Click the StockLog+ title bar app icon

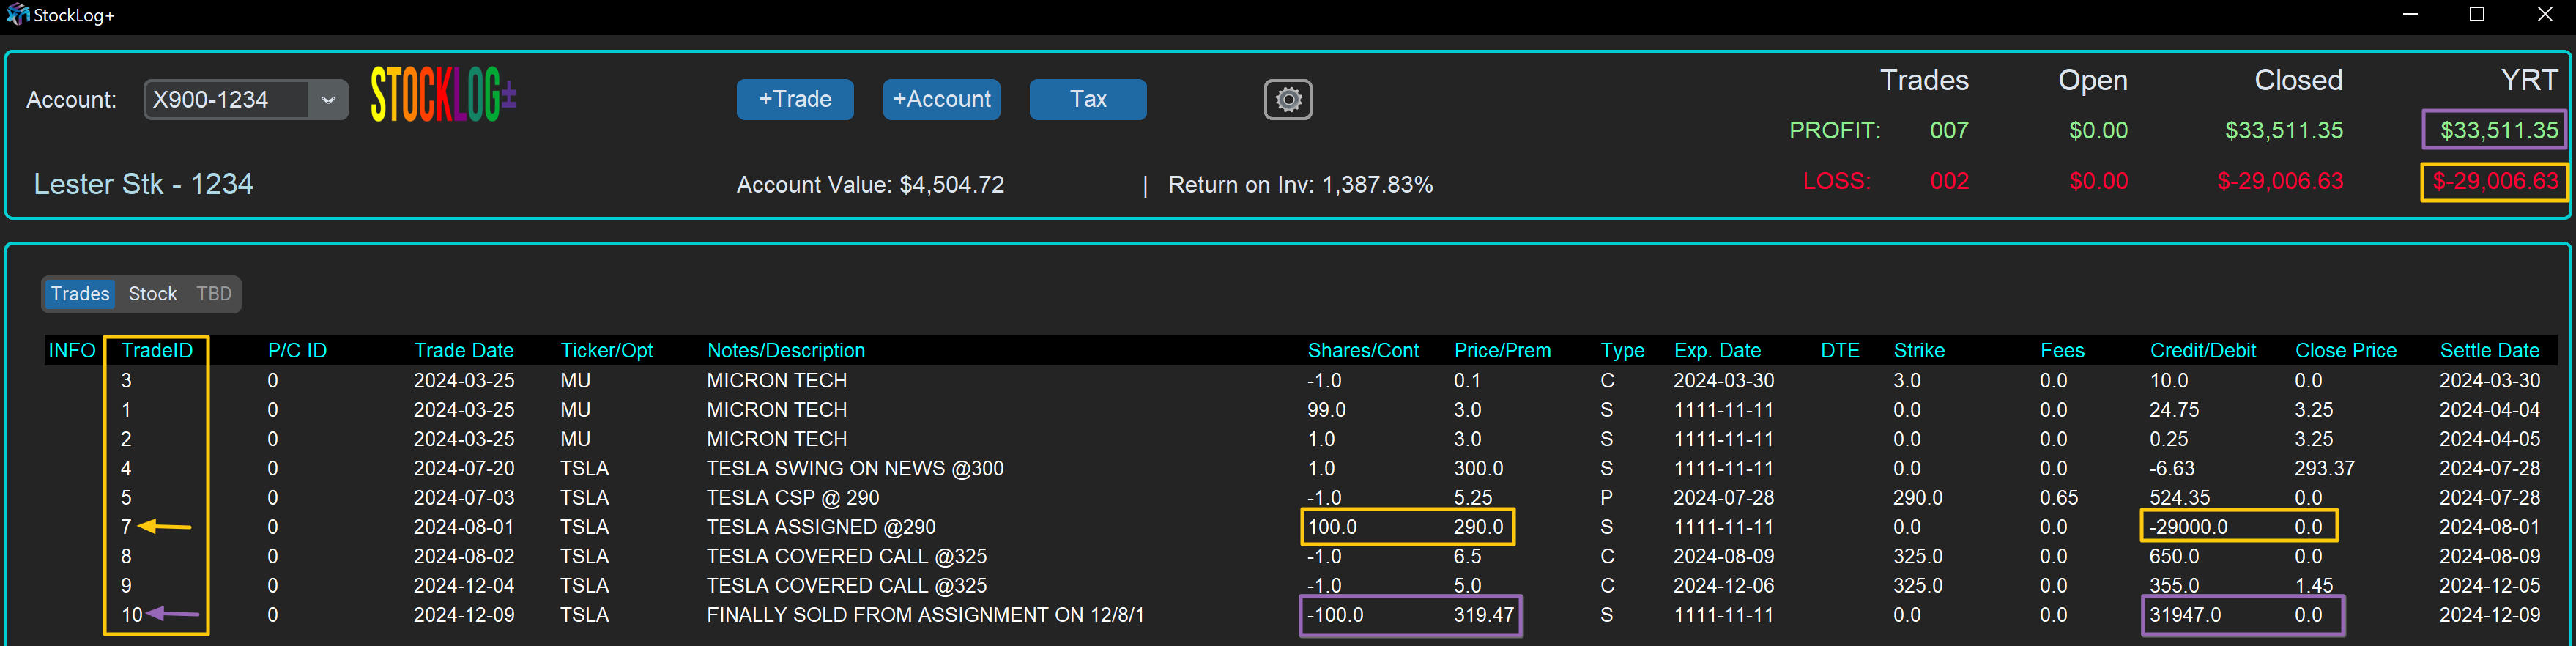tap(17, 15)
